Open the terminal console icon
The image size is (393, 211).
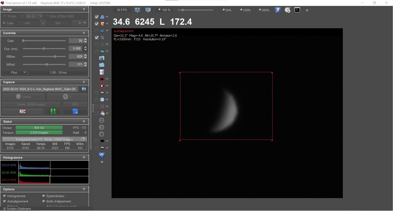tap(297, 10)
